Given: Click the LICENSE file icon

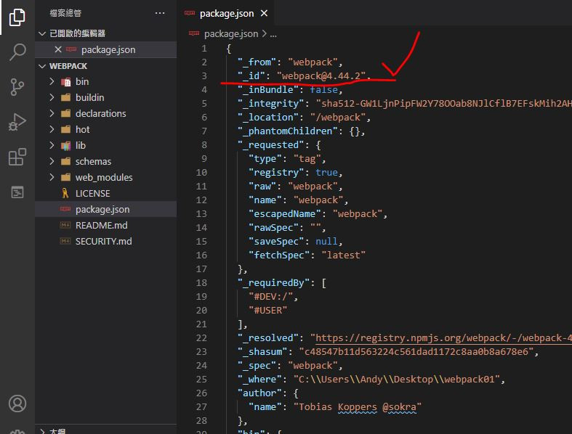Looking at the screenshot, I should [x=65, y=193].
